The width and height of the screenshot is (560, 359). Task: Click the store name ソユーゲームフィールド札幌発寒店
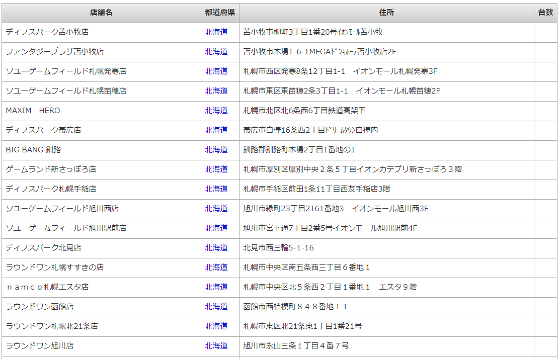[x=66, y=71]
